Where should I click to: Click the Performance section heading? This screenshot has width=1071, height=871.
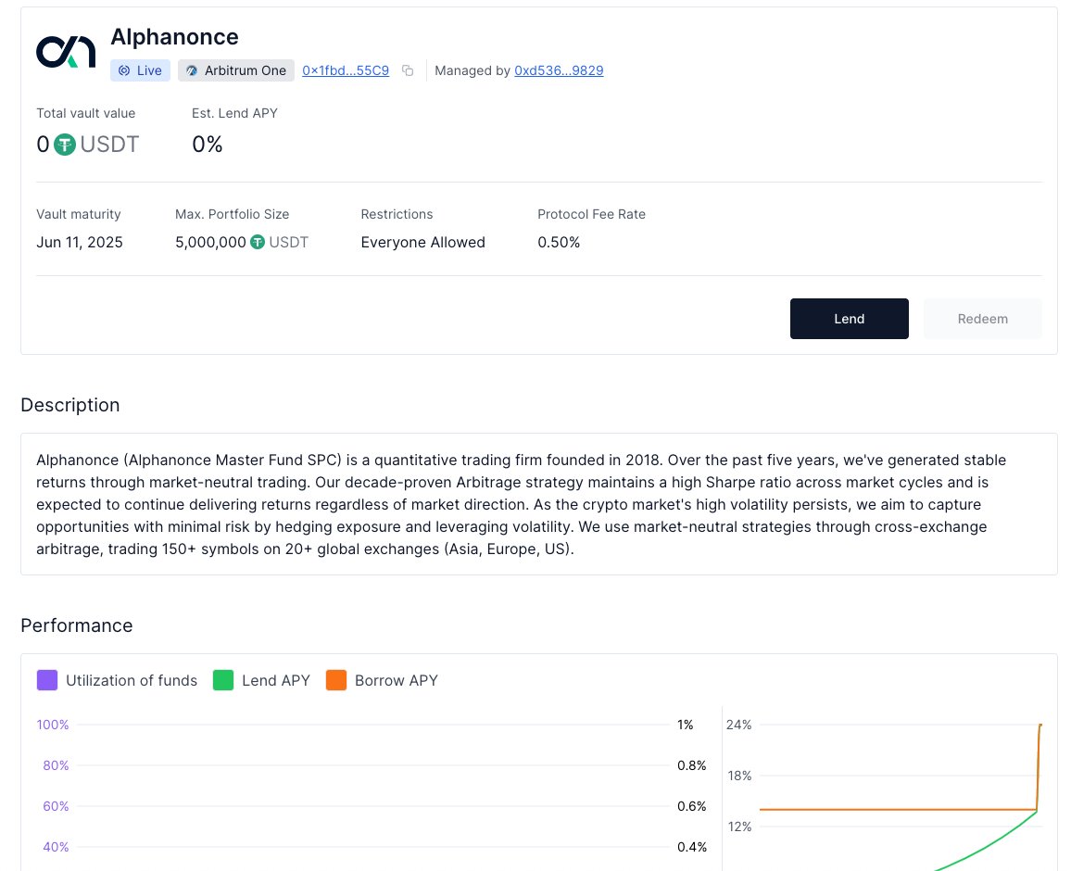[77, 625]
